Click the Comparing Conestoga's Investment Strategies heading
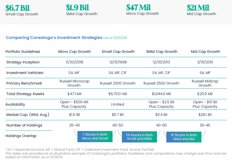The image size is (232, 160). tap(54, 37)
